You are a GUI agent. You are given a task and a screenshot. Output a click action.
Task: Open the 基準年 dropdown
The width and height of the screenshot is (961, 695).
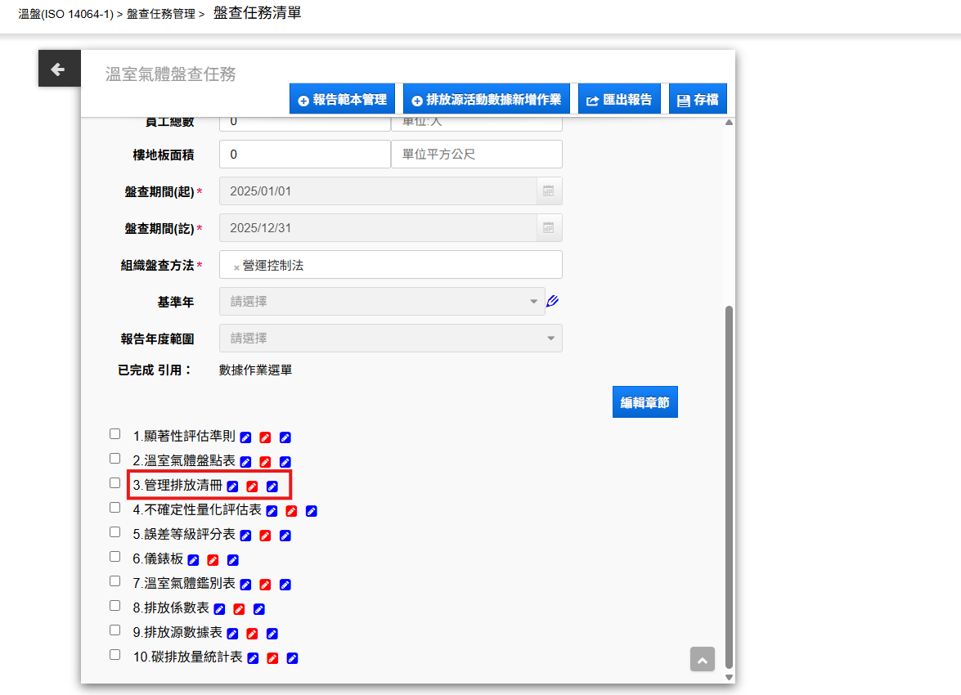382,301
